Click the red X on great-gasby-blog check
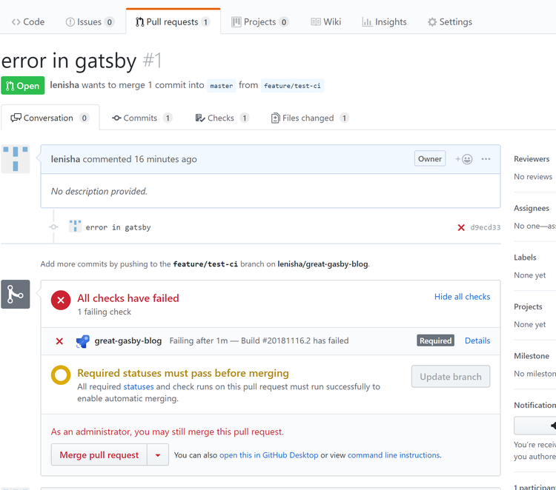The width and height of the screenshot is (556, 490). (59, 341)
